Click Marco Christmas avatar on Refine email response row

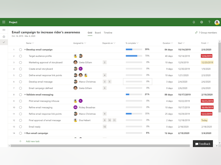click(76, 114)
